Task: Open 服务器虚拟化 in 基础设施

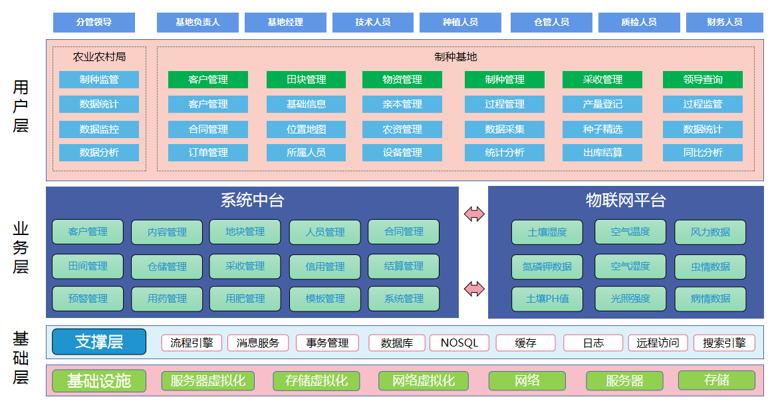Action: 207,380
